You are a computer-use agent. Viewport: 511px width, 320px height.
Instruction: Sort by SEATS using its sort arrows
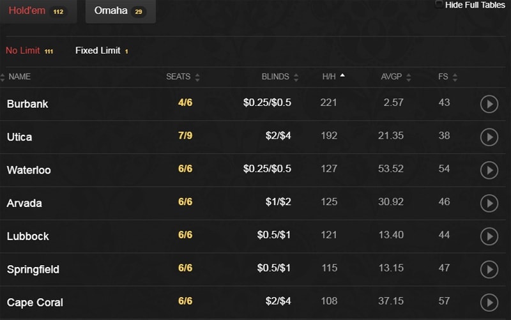click(197, 77)
